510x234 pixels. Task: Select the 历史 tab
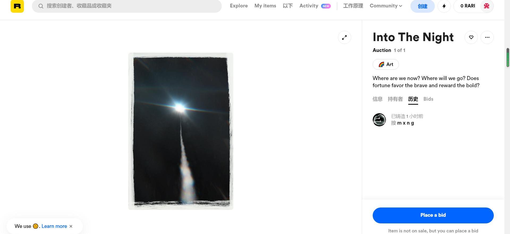(413, 99)
